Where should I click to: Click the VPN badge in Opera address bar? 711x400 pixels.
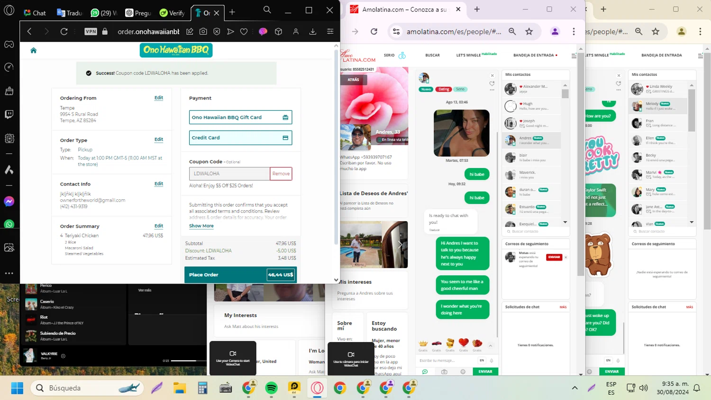91,31
